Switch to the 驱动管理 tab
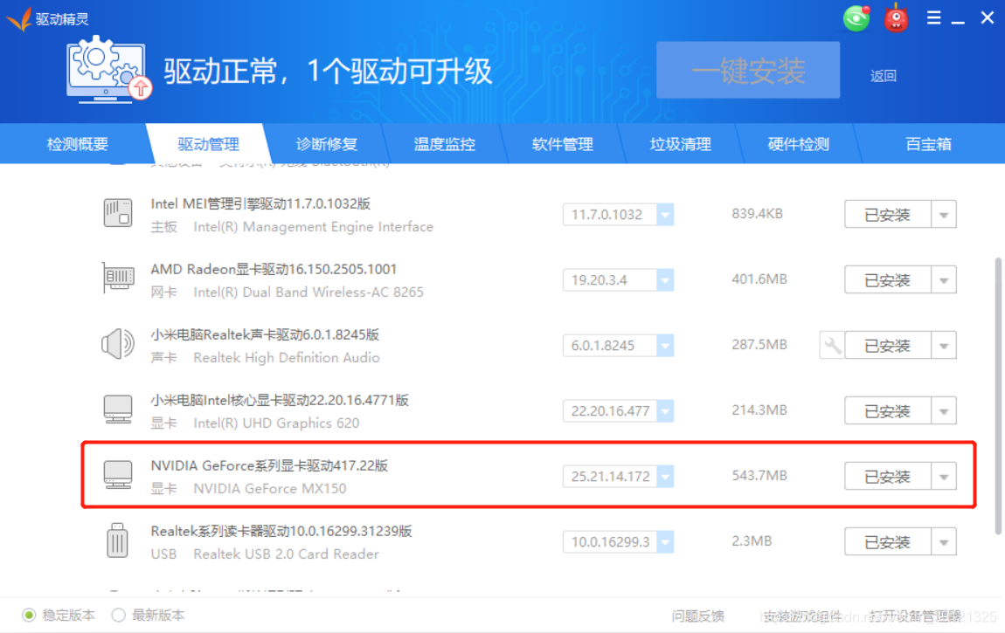Viewport: 1005px width, 633px height. (209, 144)
